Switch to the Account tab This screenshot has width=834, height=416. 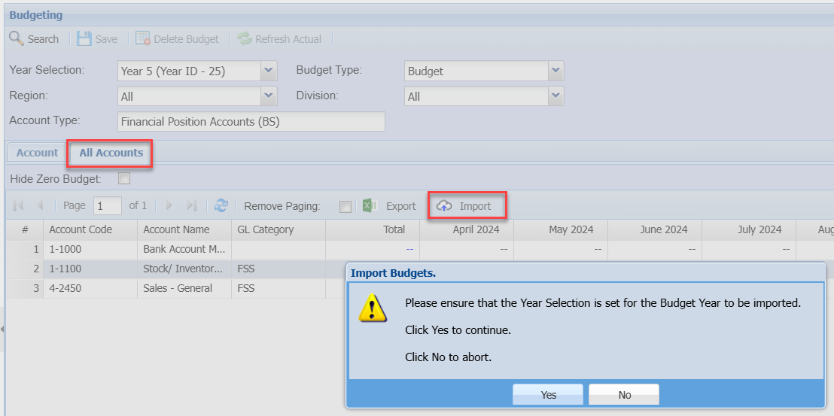(37, 153)
